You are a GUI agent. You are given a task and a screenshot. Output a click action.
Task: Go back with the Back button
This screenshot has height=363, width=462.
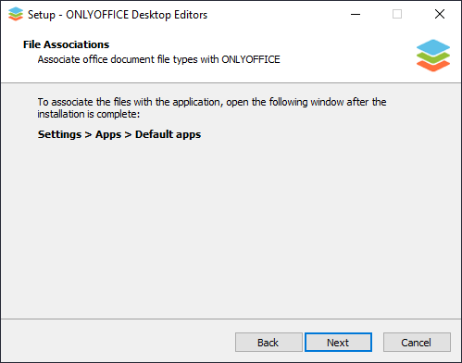(x=268, y=343)
